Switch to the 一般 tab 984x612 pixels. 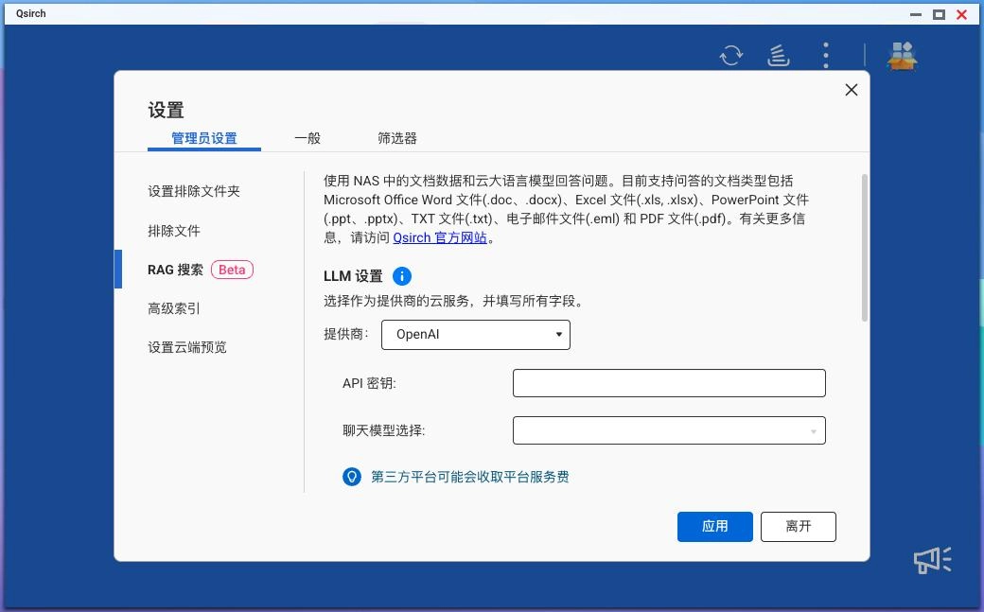[307, 138]
